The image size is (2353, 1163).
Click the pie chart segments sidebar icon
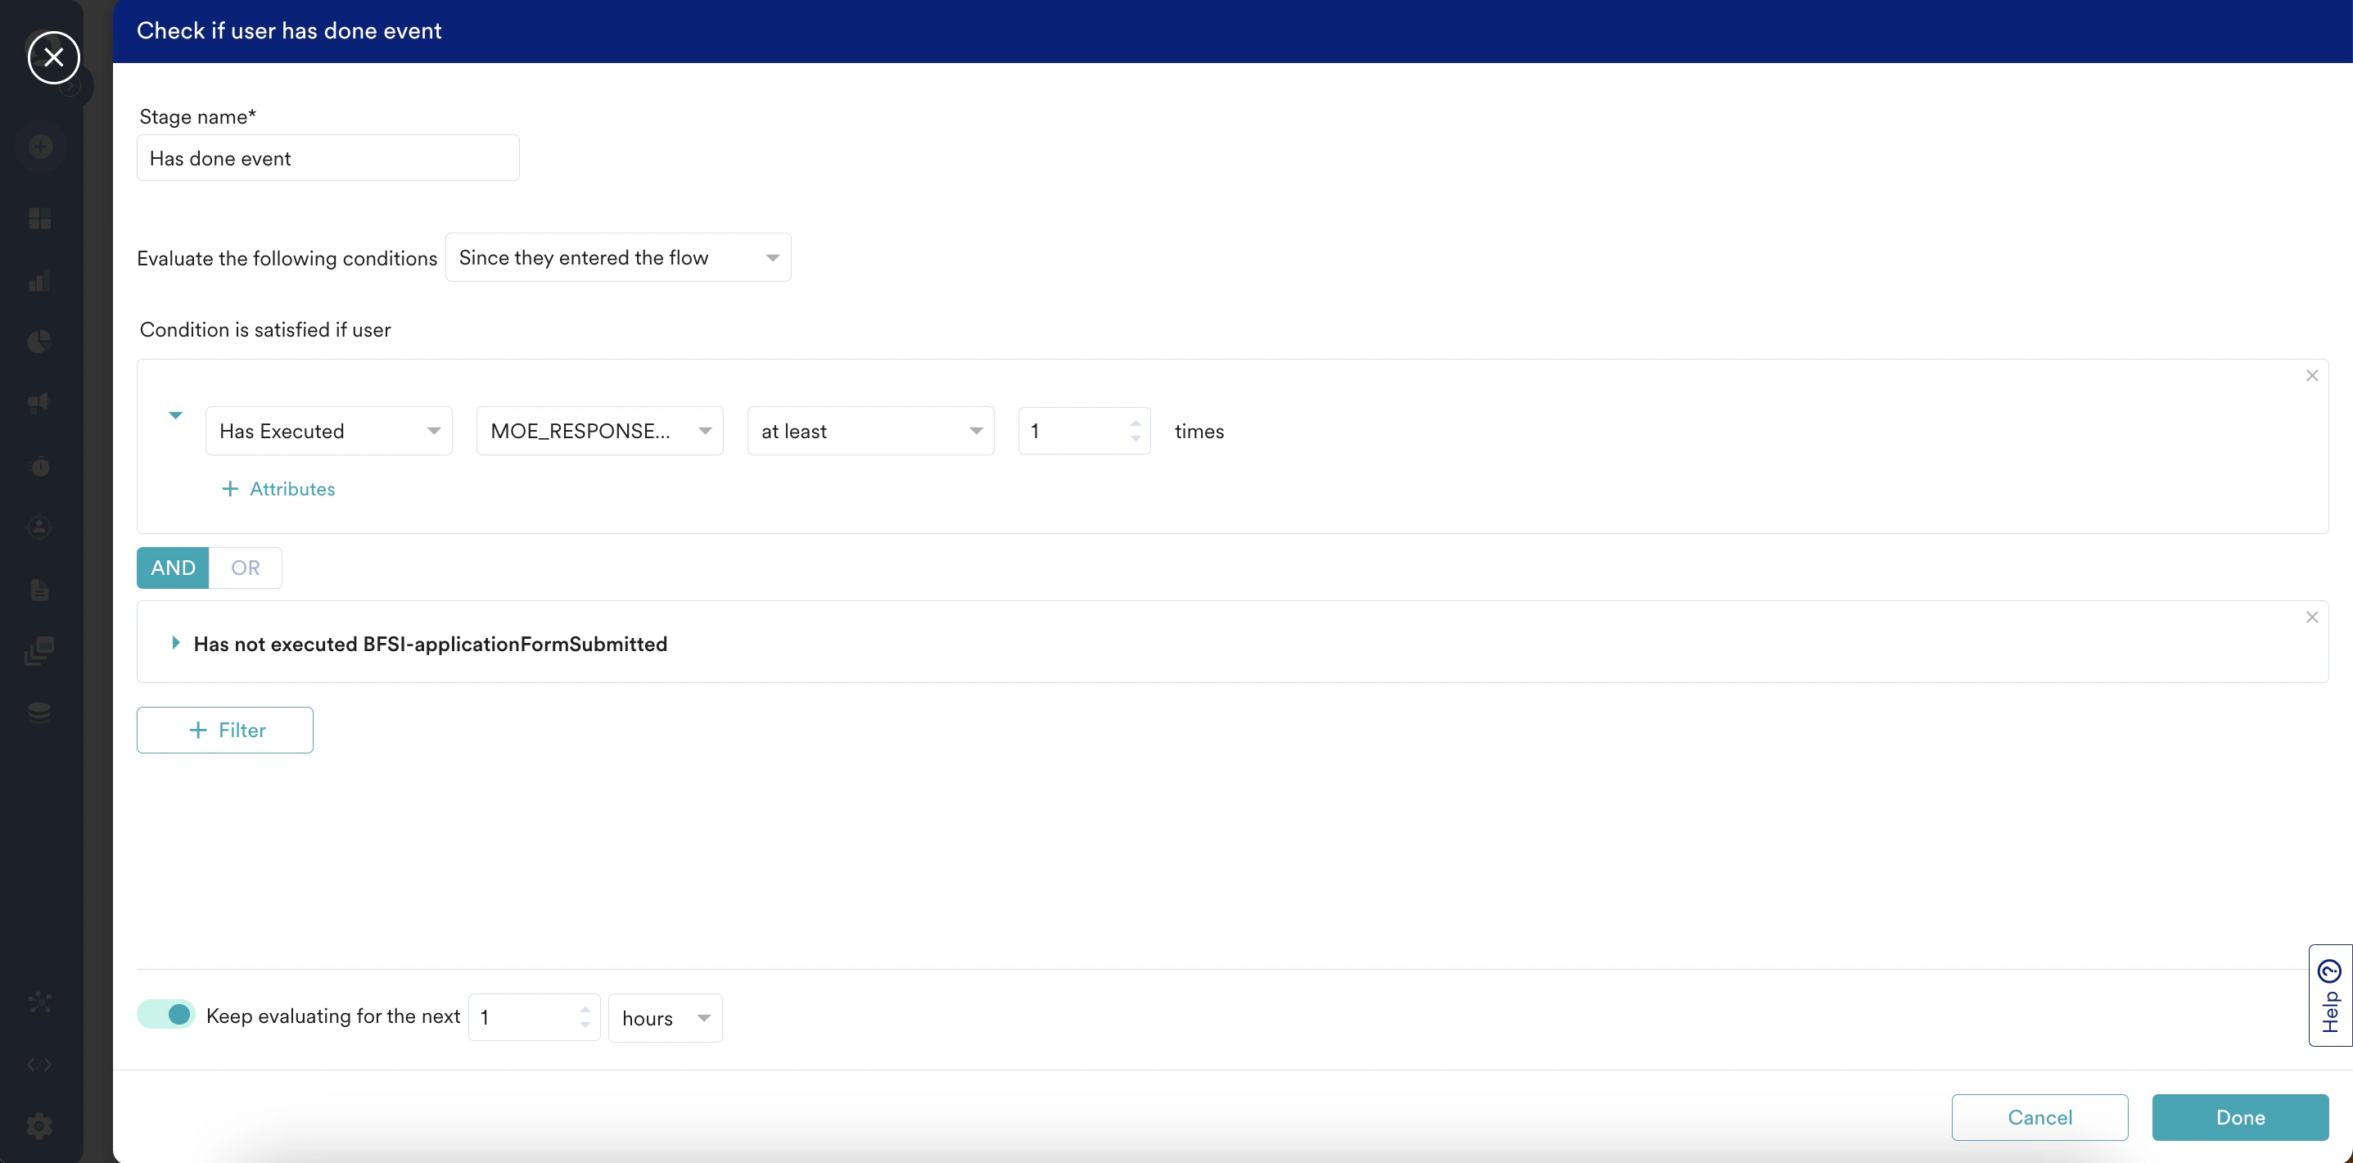click(39, 342)
